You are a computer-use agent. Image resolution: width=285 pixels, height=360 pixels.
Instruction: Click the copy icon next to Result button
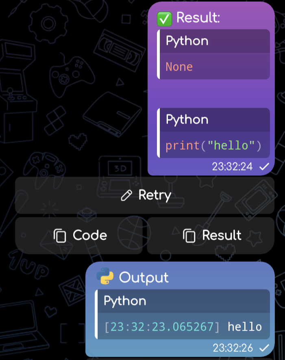pos(189,236)
